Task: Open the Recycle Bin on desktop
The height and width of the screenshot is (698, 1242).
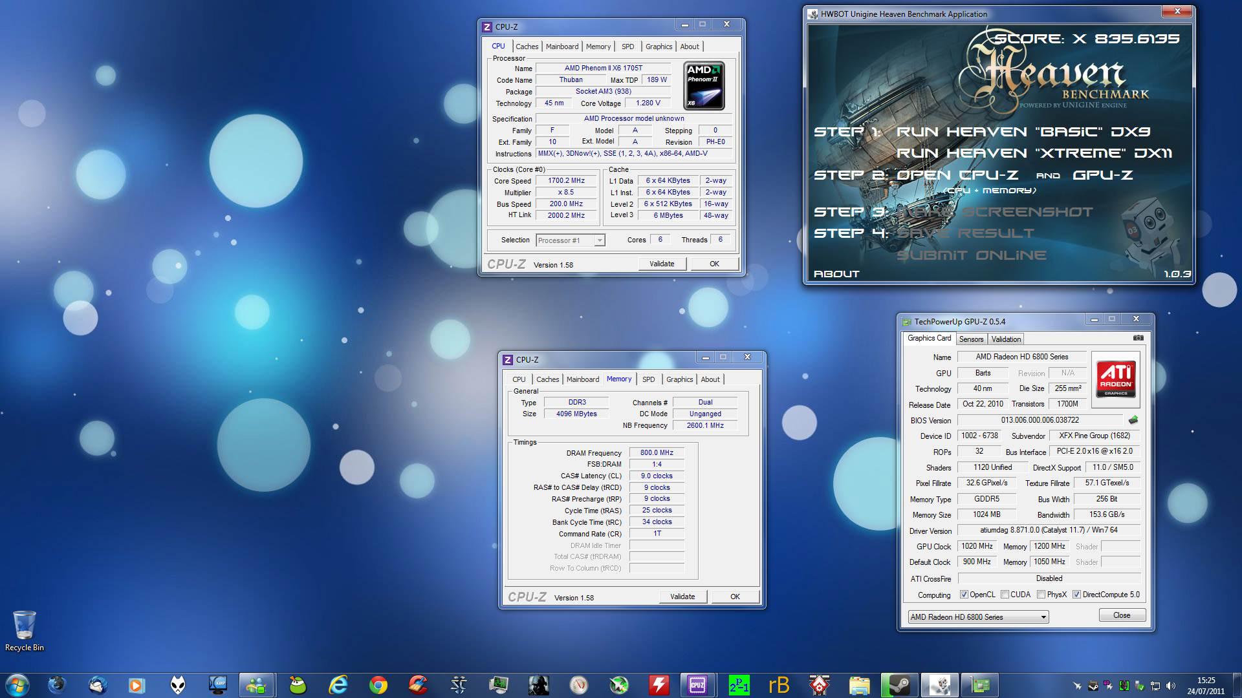Action: [25, 631]
